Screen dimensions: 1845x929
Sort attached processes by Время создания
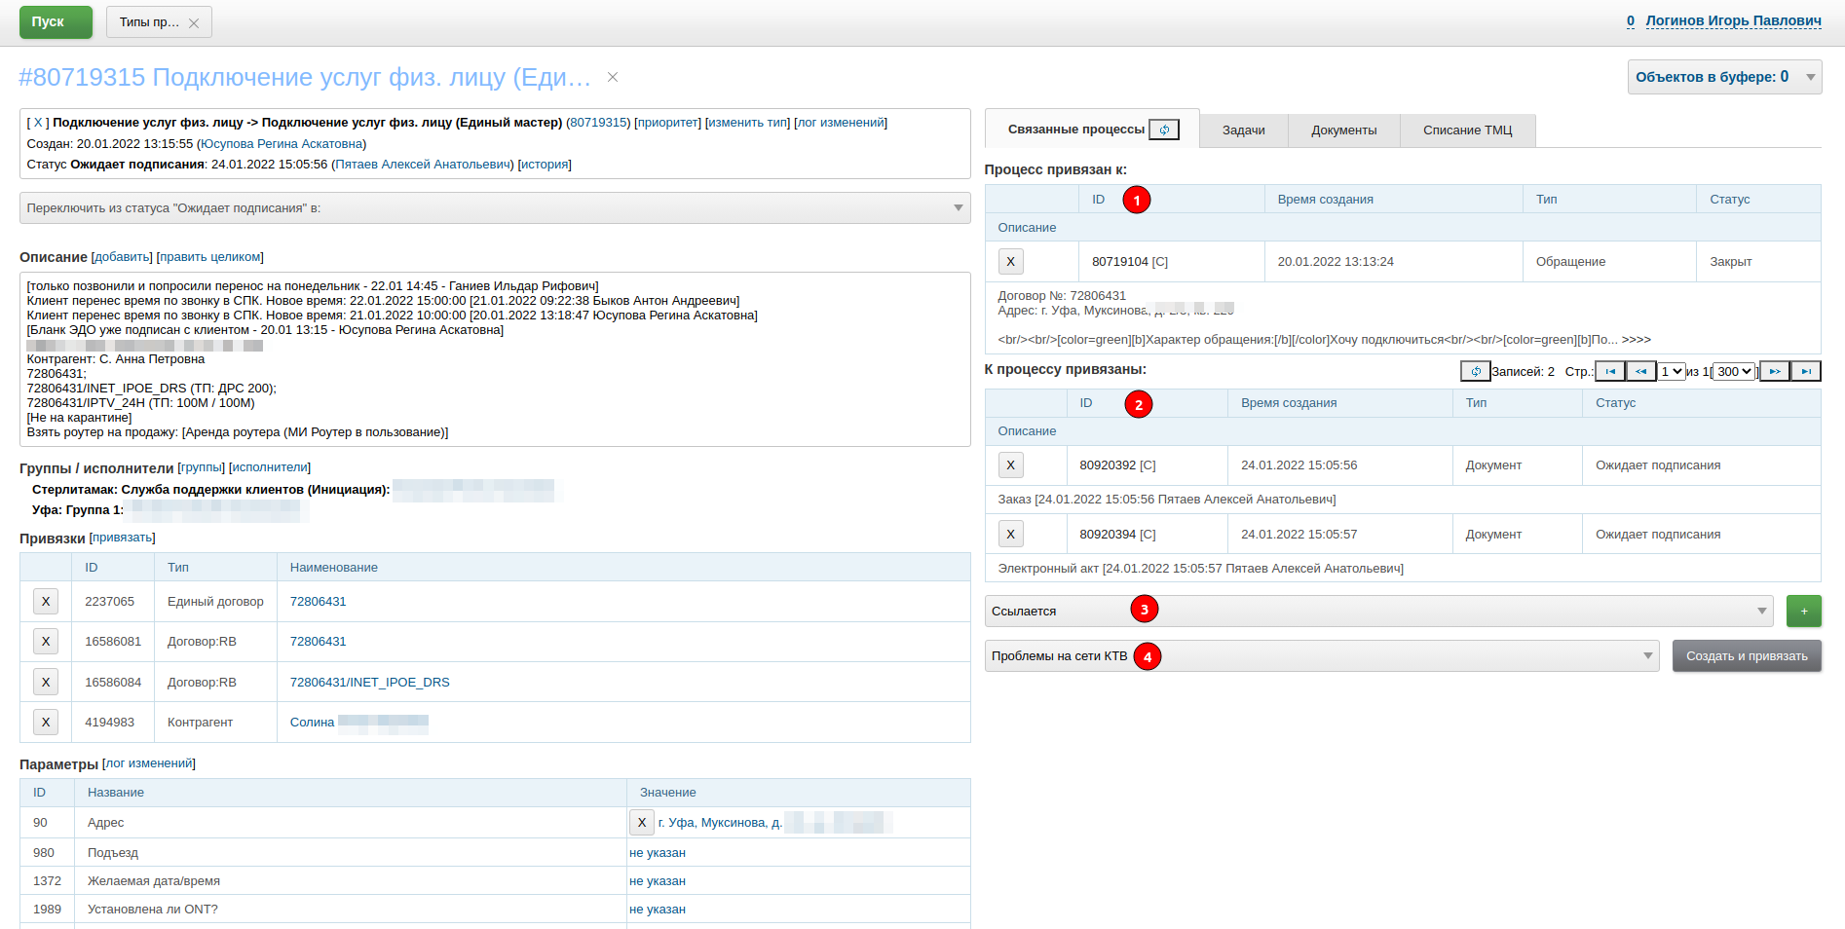(x=1288, y=402)
